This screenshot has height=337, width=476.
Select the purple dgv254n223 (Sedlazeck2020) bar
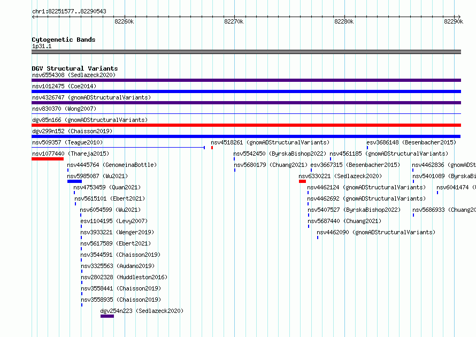[x=107, y=316]
